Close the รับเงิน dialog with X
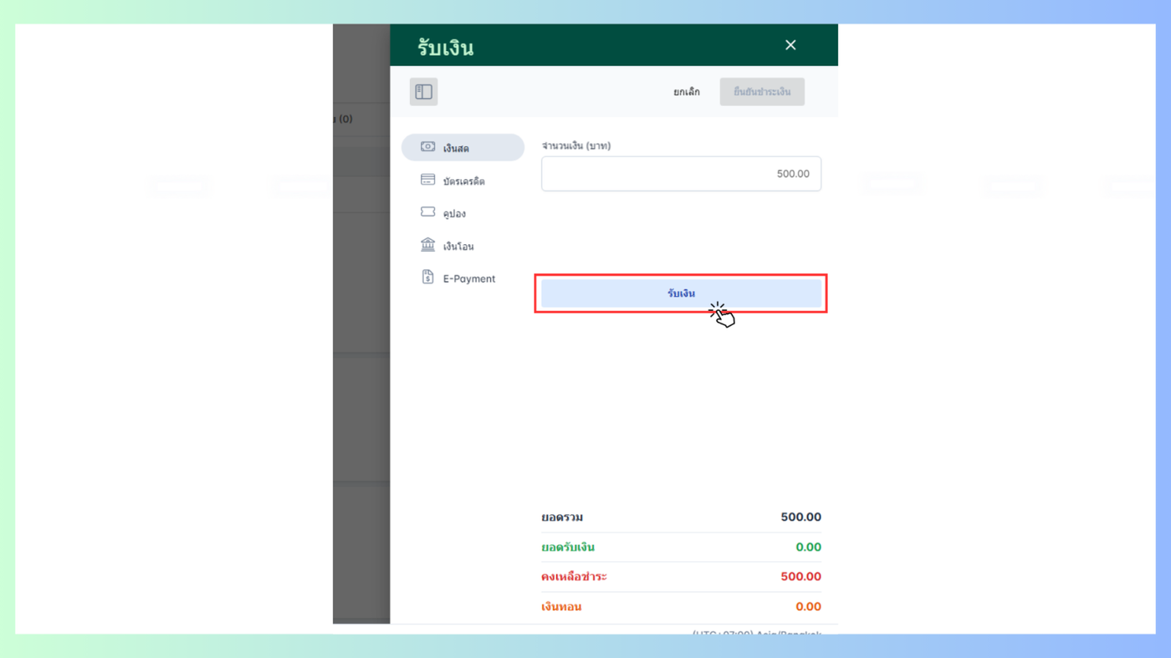The width and height of the screenshot is (1171, 658). (790, 45)
